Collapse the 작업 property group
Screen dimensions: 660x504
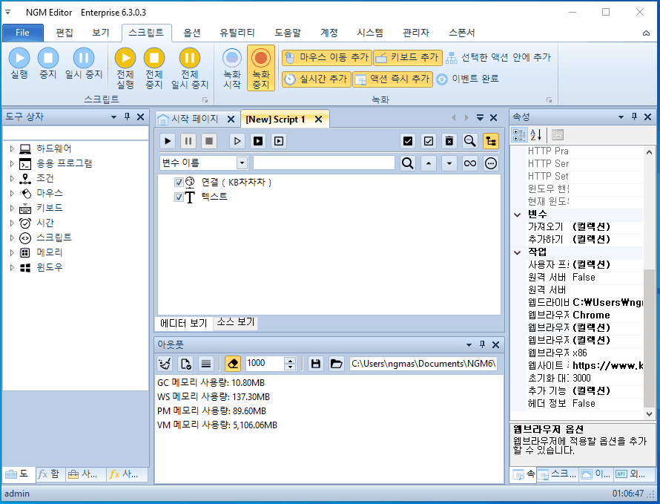click(x=518, y=252)
